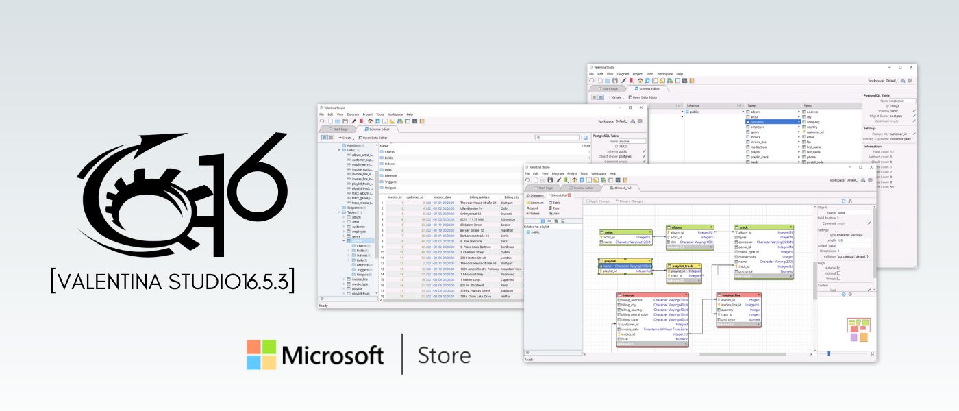Click the Home icon in the invoice window toolbar

pyautogui.click(x=370, y=121)
